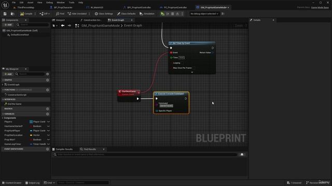Add new variable with plus icon
This screenshot has height=186, width=332.
[47, 114]
